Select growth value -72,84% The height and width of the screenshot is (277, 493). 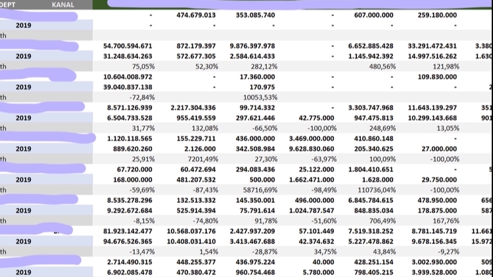[x=142, y=97]
